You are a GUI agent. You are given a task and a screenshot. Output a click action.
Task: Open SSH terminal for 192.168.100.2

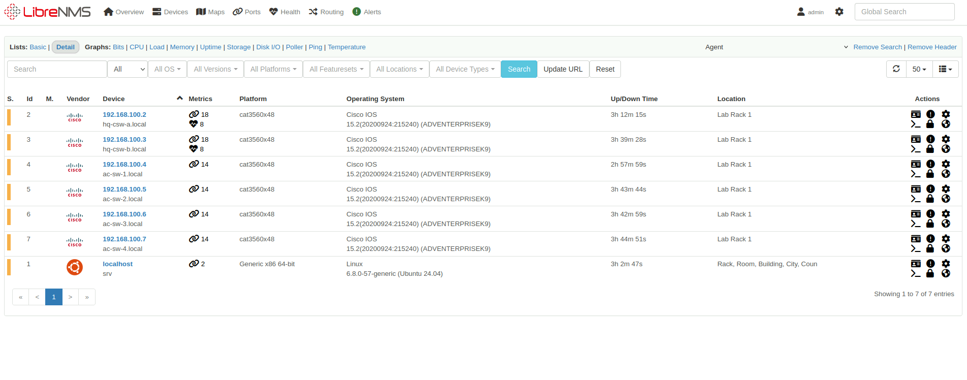pyautogui.click(x=916, y=124)
